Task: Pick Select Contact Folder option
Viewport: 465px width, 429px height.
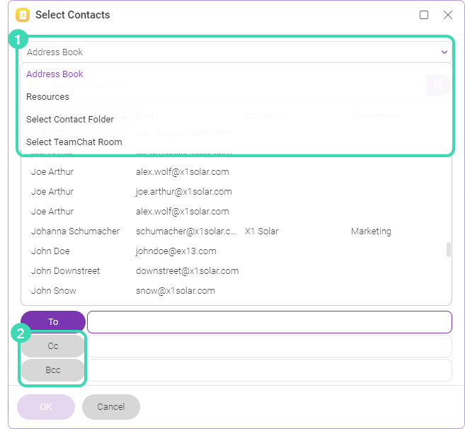Action: 70,119
